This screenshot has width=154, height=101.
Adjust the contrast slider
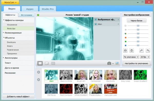(x=138, y=30)
